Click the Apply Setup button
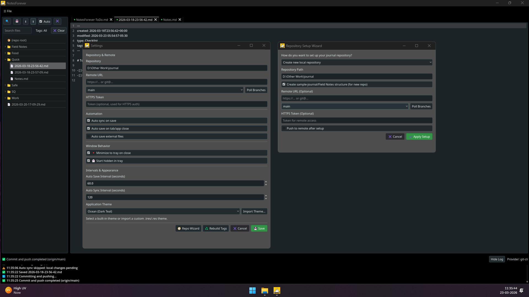This screenshot has height=297, width=529. pos(419,137)
